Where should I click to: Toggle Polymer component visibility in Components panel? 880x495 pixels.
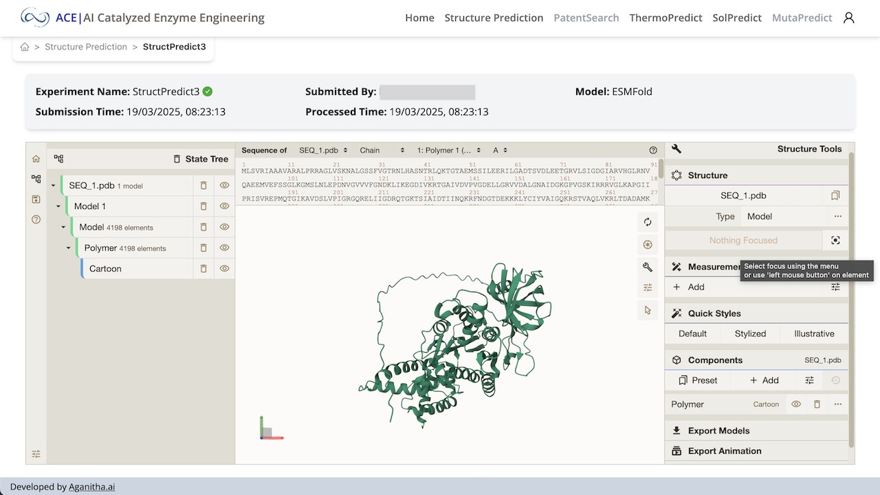(x=796, y=404)
